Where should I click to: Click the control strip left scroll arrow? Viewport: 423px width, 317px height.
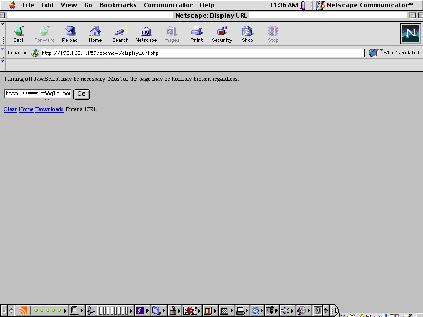11,311
